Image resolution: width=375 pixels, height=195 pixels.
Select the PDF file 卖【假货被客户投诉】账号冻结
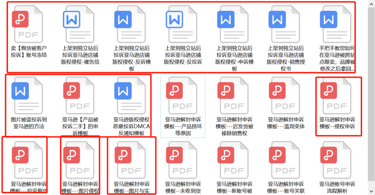pyautogui.click(x=29, y=32)
